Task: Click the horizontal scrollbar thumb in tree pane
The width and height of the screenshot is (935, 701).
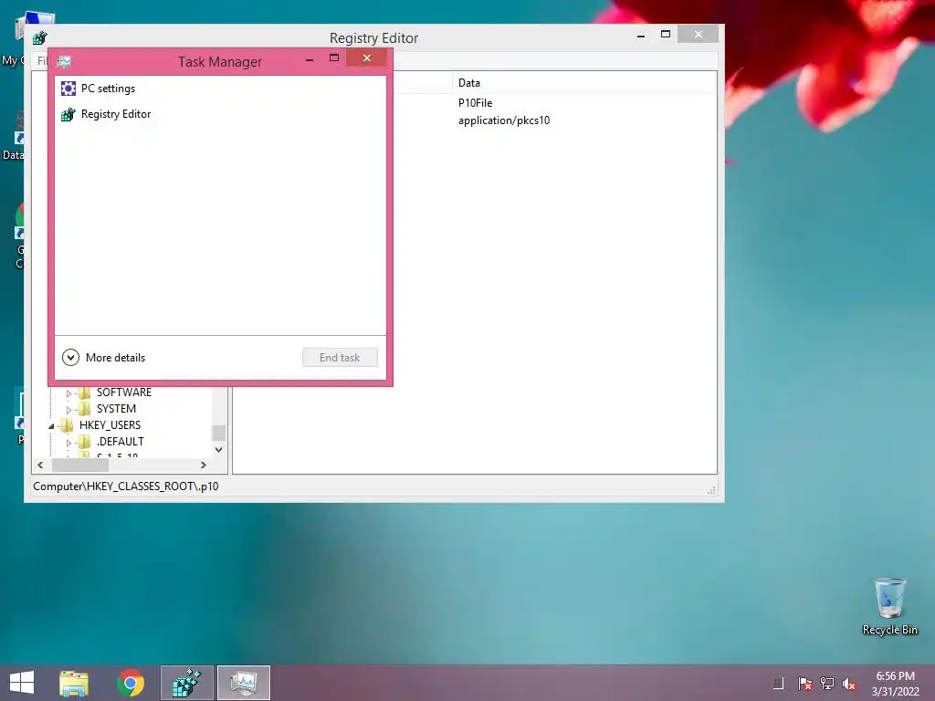Action: tap(80, 465)
